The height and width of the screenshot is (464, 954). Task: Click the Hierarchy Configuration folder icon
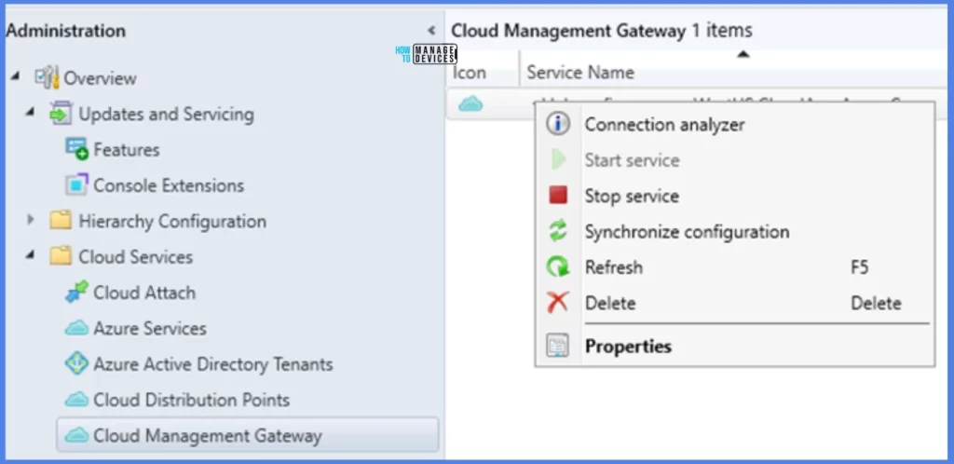61,220
